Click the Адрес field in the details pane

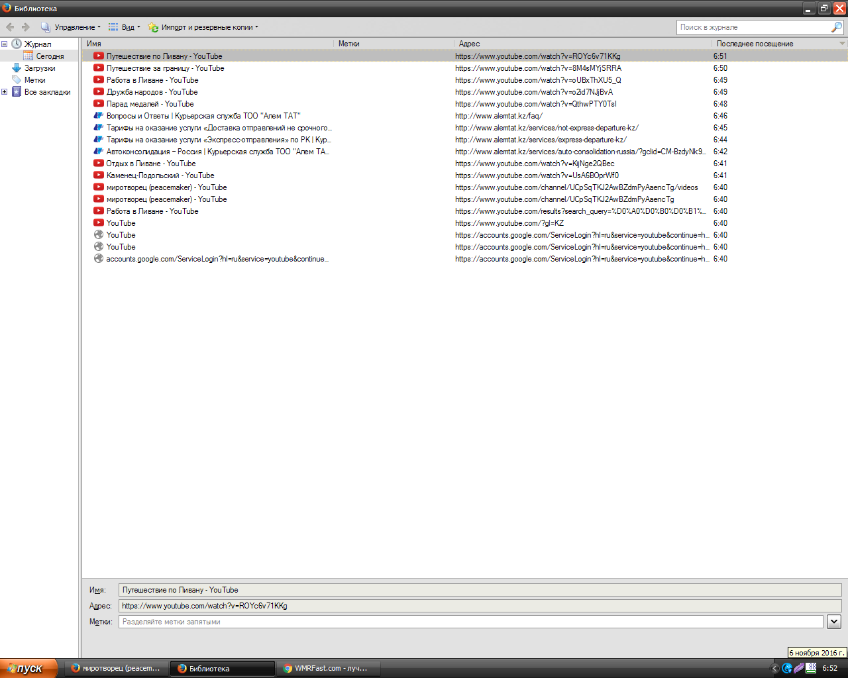[480, 606]
